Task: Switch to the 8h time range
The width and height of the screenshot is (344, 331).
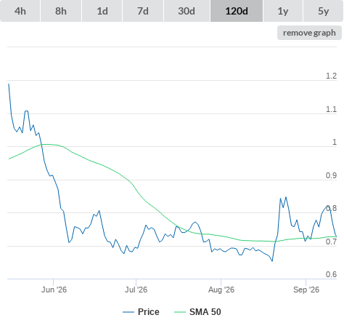Action: [x=61, y=11]
